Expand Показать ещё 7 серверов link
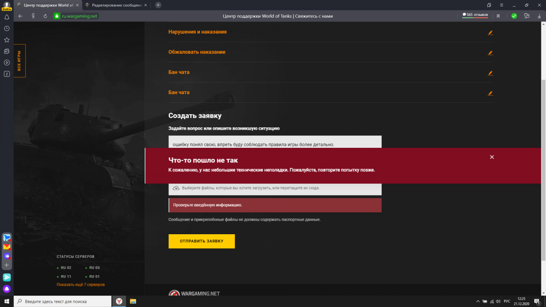 pyautogui.click(x=81, y=285)
